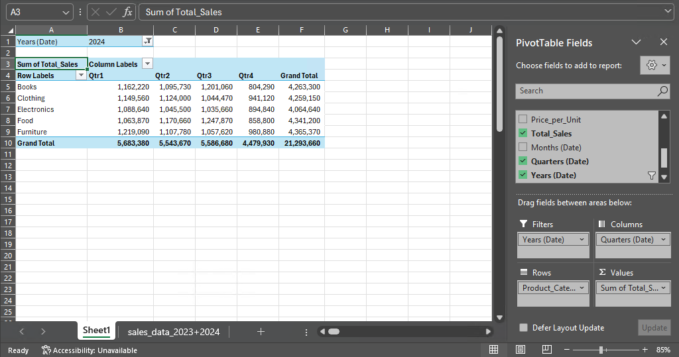Viewport: 679px width, 357px height.
Task: Click the Years (Date) filter funnel in B1
Action: (x=148, y=41)
